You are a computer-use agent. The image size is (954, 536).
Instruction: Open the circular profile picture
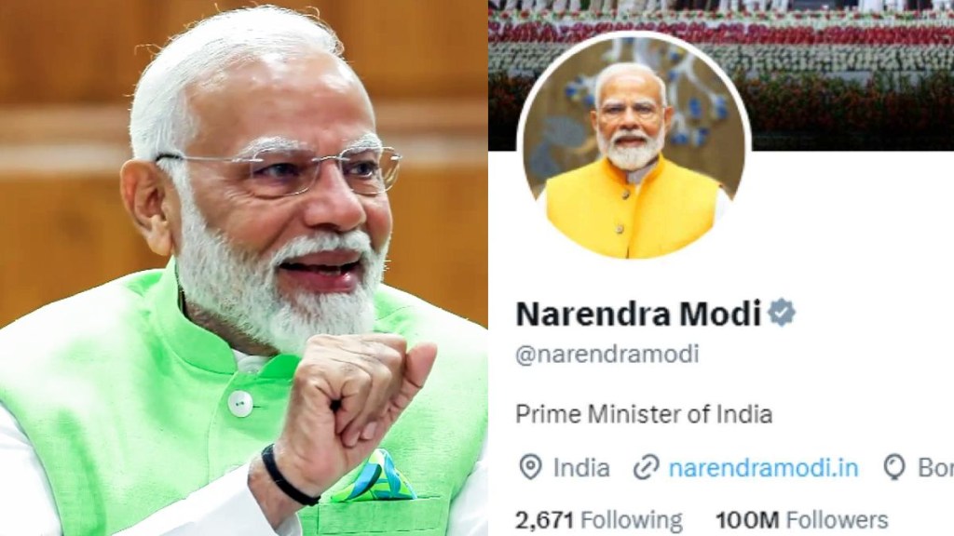click(x=634, y=146)
